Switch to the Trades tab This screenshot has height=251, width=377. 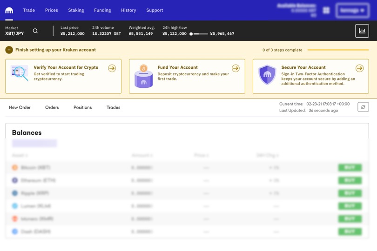click(x=114, y=107)
